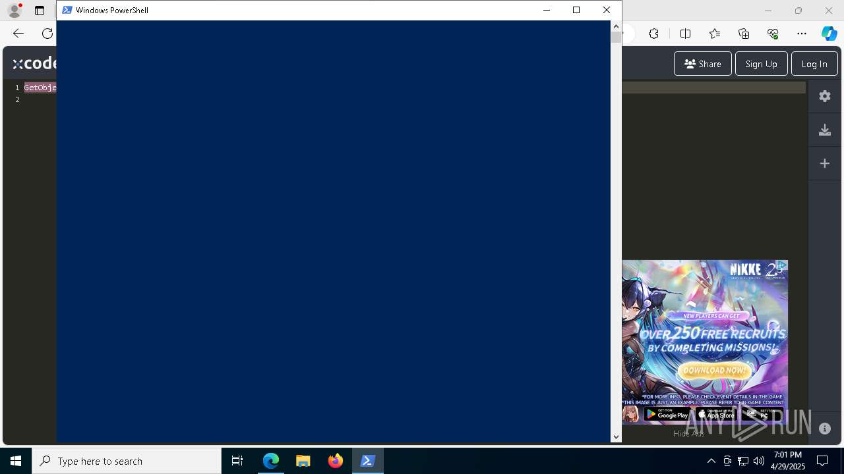
Task: Open Firefox from taskbar
Action: [x=336, y=461]
